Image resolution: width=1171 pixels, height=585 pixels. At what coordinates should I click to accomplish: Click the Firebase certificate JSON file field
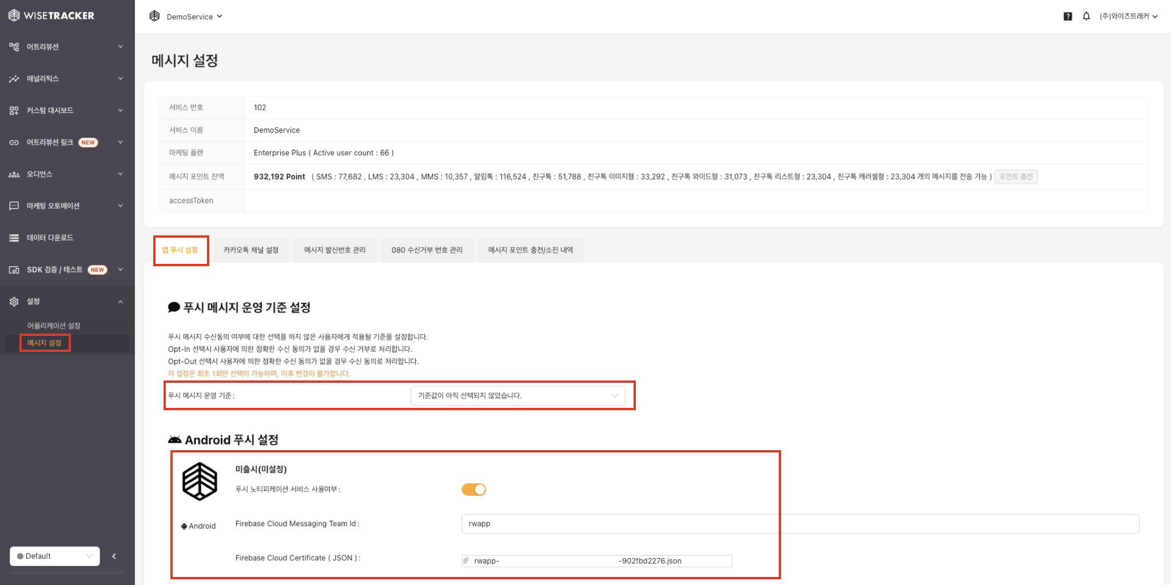point(597,561)
